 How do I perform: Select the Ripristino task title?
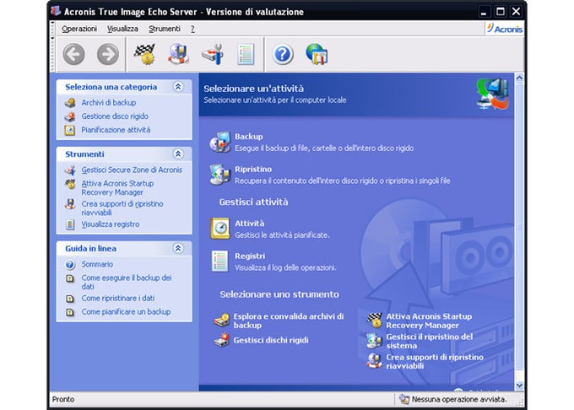coord(253,170)
